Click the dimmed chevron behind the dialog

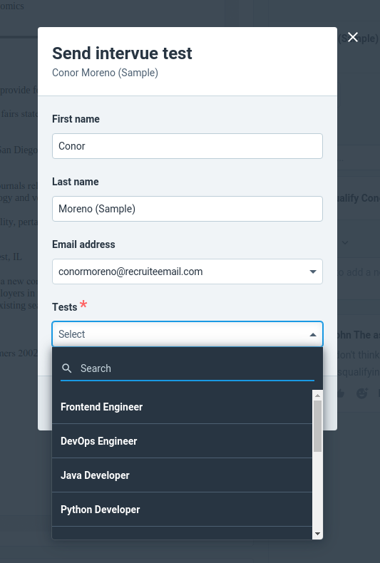345,242
